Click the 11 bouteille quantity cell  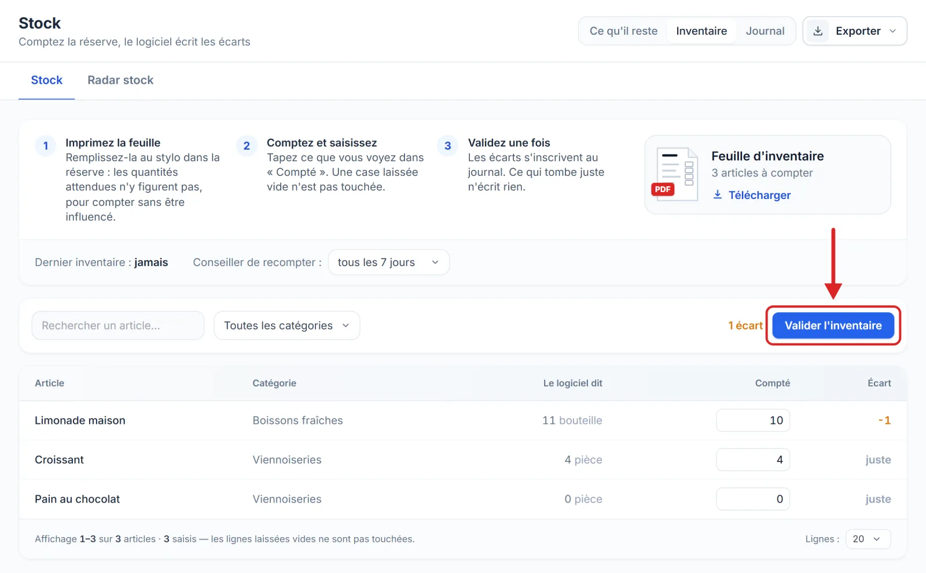572,420
